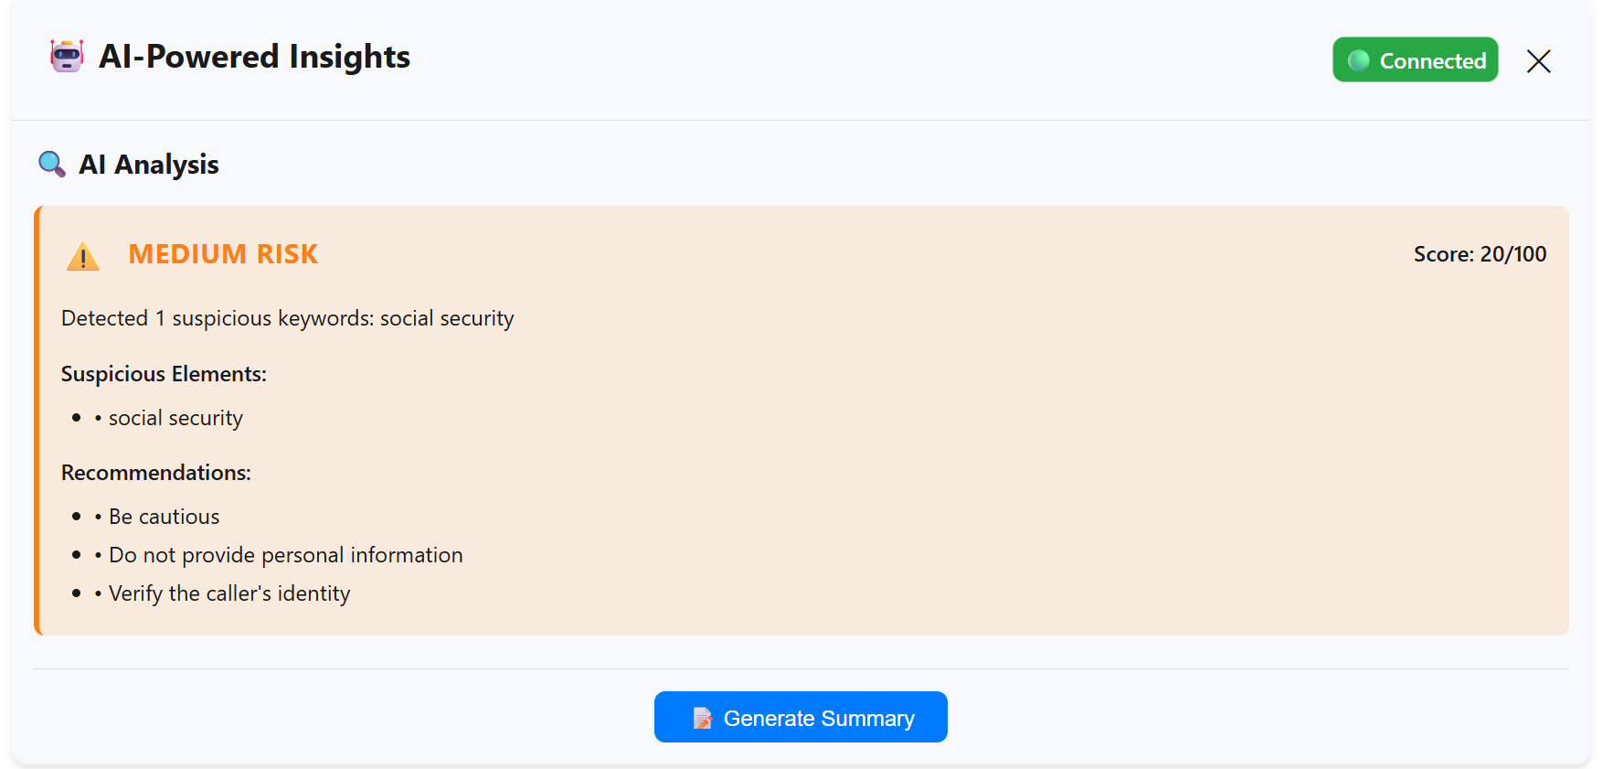Viewport: 1603px width, 769px height.
Task: Click the green connection status dot
Action: tap(1358, 60)
